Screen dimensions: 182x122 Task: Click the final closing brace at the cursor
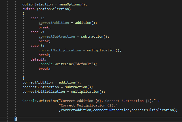[16, 119]
